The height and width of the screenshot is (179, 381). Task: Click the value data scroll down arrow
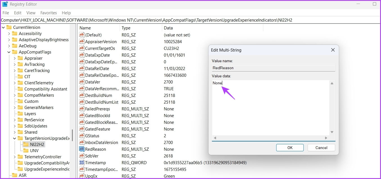coord(332,132)
